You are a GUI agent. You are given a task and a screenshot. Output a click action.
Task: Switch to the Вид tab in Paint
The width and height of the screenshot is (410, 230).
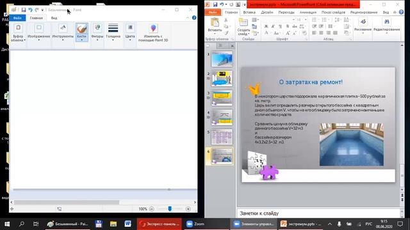click(54, 18)
